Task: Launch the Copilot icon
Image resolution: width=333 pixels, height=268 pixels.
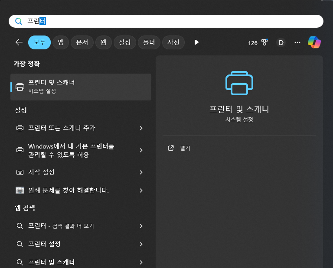Action: coord(314,42)
